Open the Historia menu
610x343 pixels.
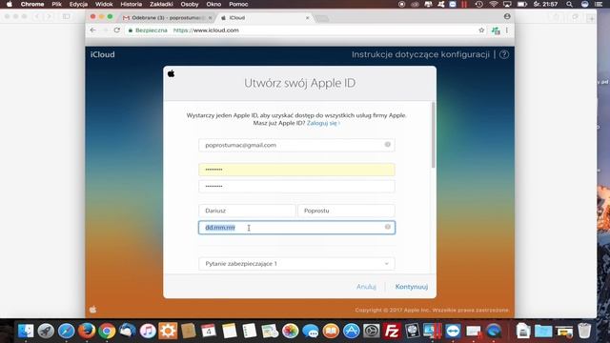click(x=132, y=4)
